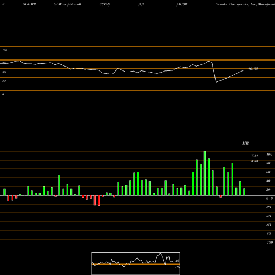Click the '-16' label in mini chart
This screenshot has height=275, width=275.
pyautogui.click(x=177, y=267)
